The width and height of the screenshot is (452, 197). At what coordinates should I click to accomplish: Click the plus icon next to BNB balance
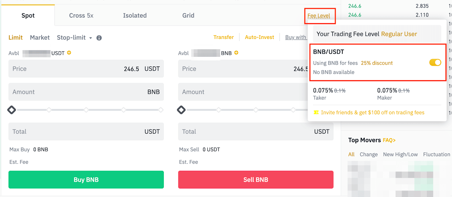(x=236, y=53)
